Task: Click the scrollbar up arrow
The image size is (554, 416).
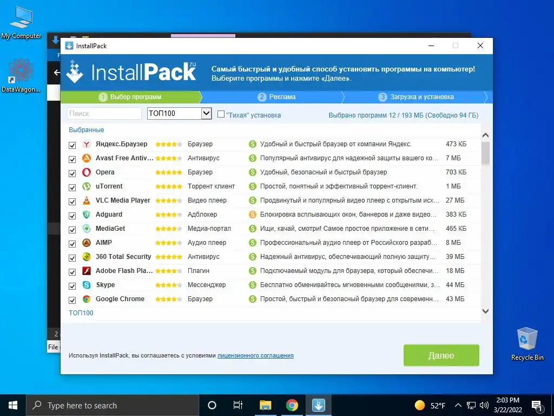Action: [485, 135]
